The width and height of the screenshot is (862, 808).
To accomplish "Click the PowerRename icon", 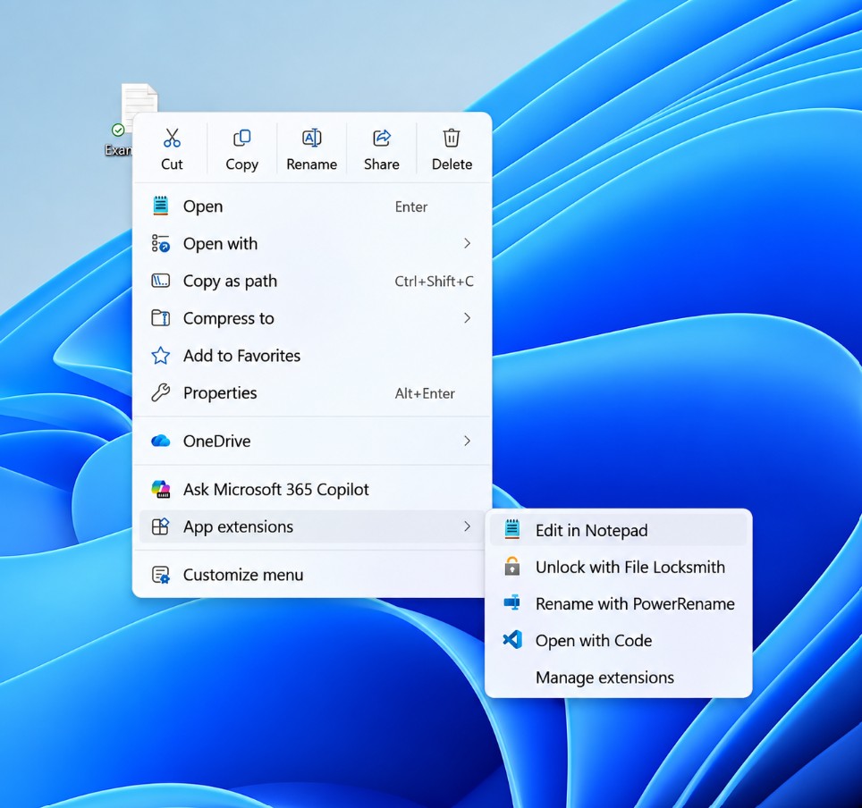I will pyautogui.click(x=512, y=603).
